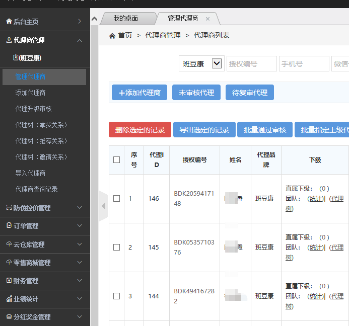
Task: Switch to the 我的桌面 tab
Action: click(x=127, y=19)
